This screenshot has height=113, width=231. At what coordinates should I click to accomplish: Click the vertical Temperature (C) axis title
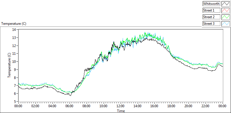click(9, 65)
